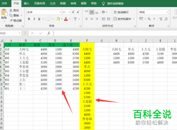The height and width of the screenshot is (130, 177).
Task: Switch to the 页面布局 tab
Action: coord(40,4)
